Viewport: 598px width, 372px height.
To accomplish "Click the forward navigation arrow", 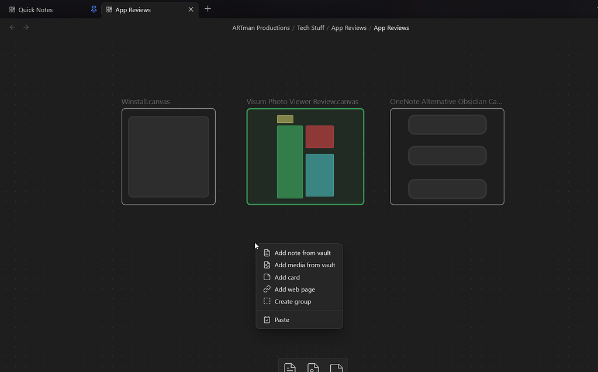I will pos(26,27).
